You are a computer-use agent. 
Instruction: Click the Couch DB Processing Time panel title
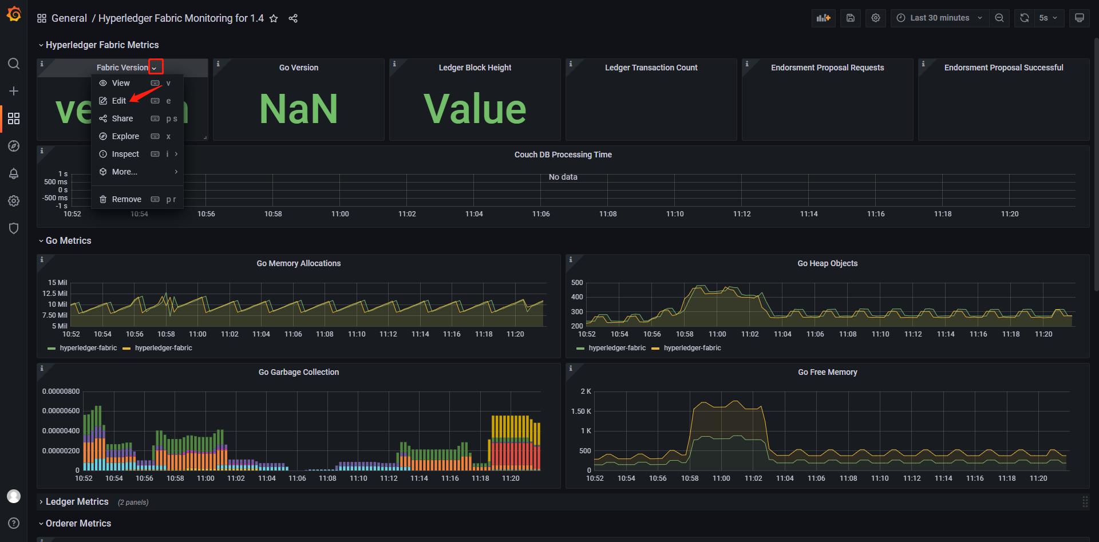tap(563, 155)
